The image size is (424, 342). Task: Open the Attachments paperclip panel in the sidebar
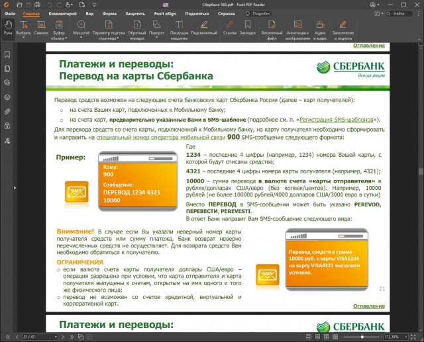[7, 112]
